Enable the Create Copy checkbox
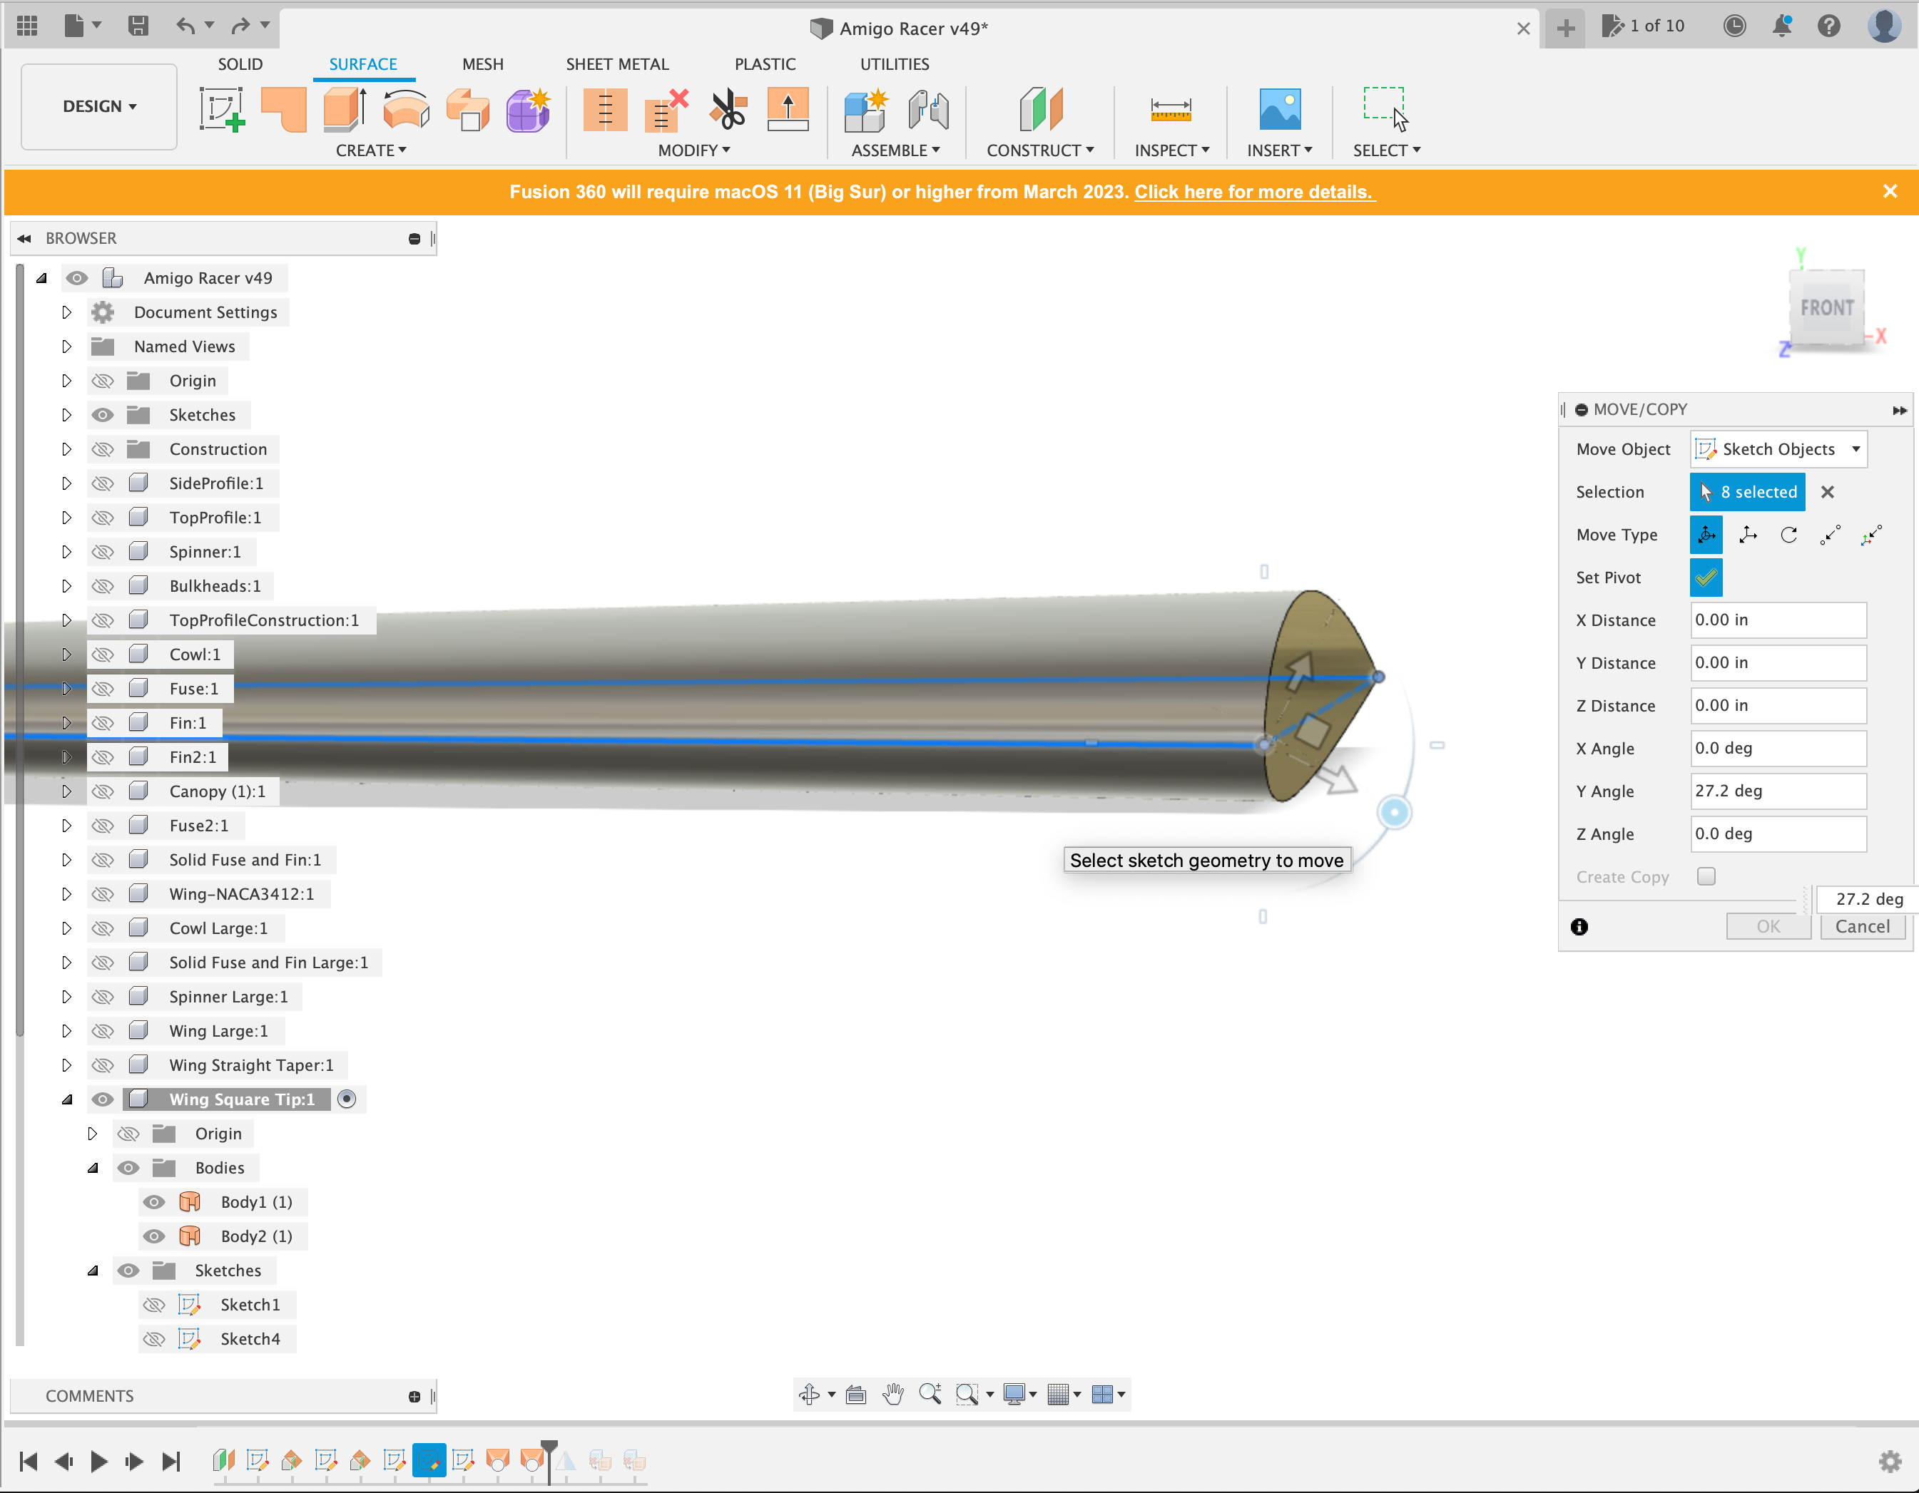This screenshot has width=1919, height=1493. pyautogui.click(x=1707, y=876)
